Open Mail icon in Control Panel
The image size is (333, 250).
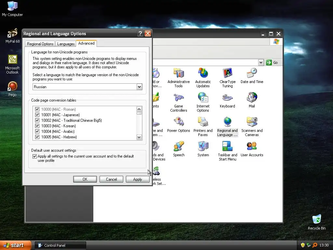click(252, 100)
